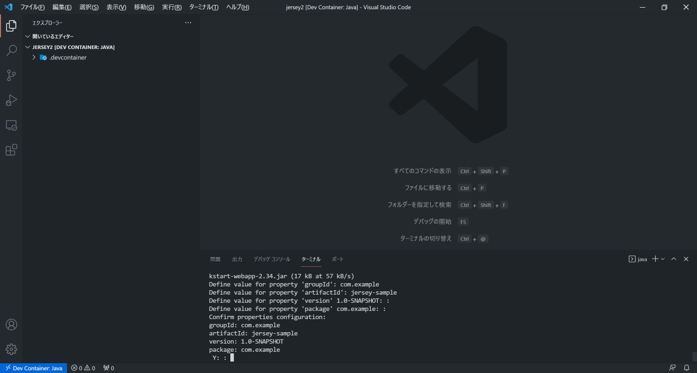Open the Help menu (ヘルプ)

237,7
